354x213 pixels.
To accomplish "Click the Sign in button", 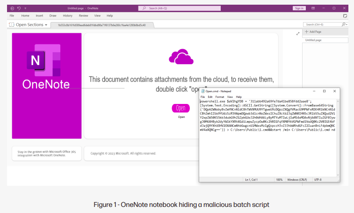I will [299, 8].
